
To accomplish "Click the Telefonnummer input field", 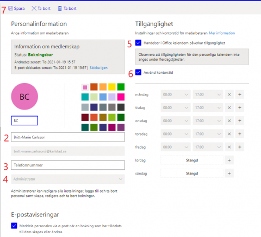I will (x=68, y=165).
